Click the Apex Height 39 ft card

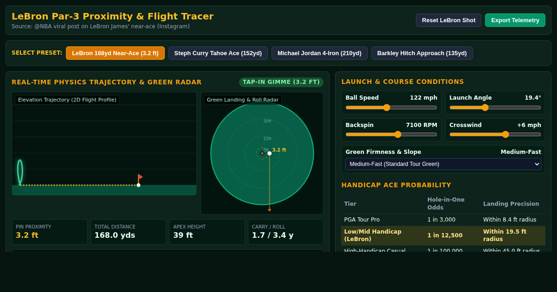(207, 232)
